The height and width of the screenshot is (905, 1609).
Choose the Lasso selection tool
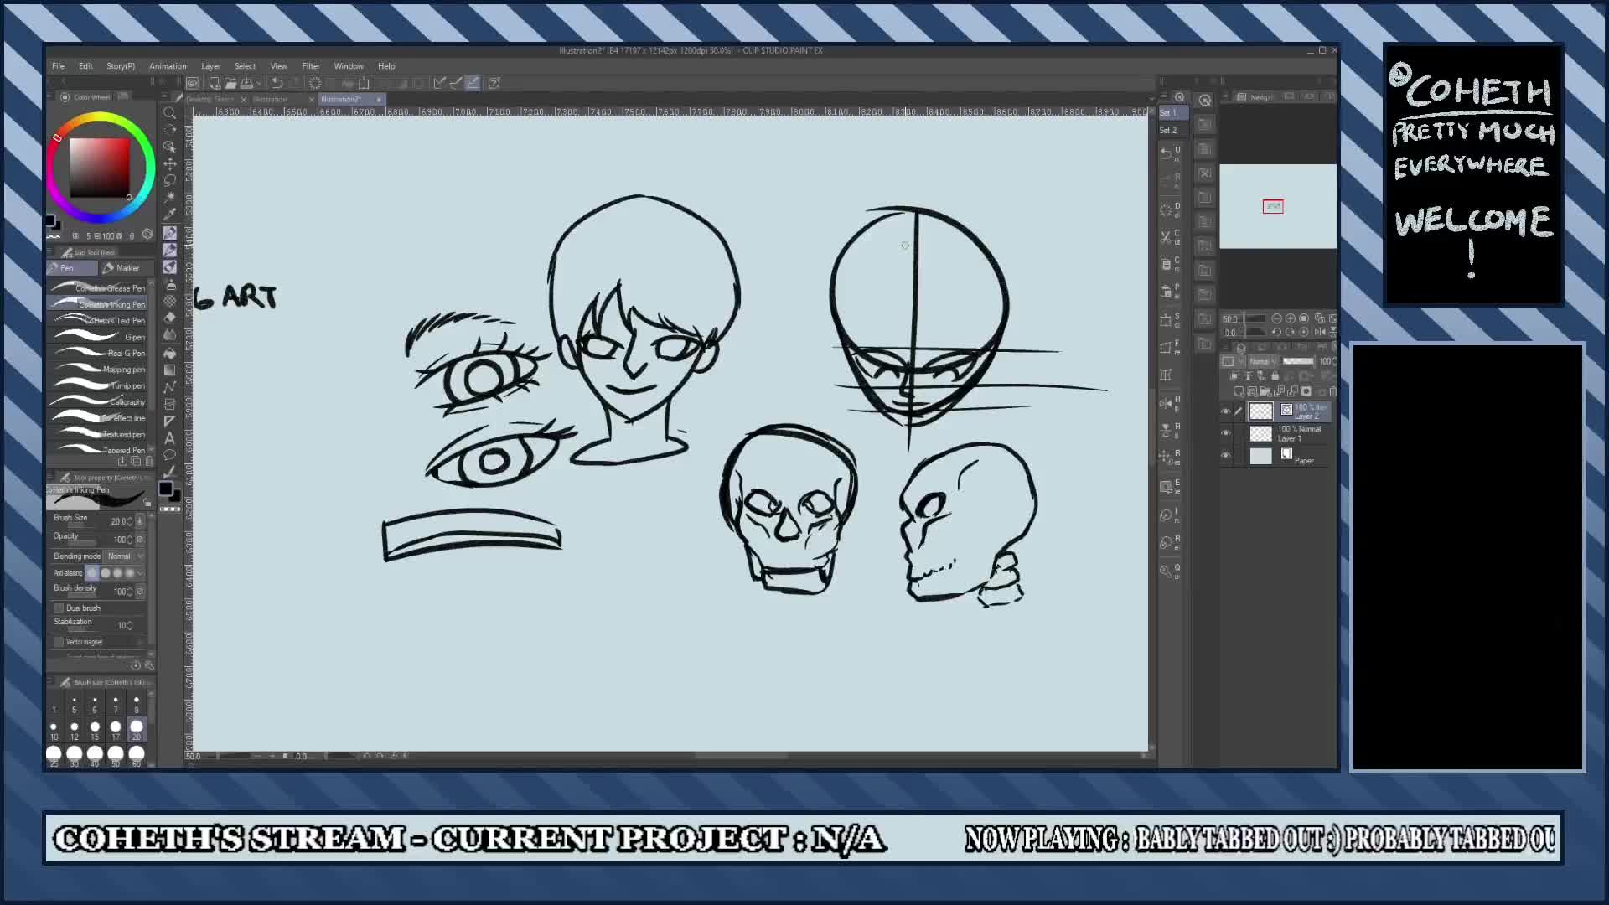tap(170, 180)
